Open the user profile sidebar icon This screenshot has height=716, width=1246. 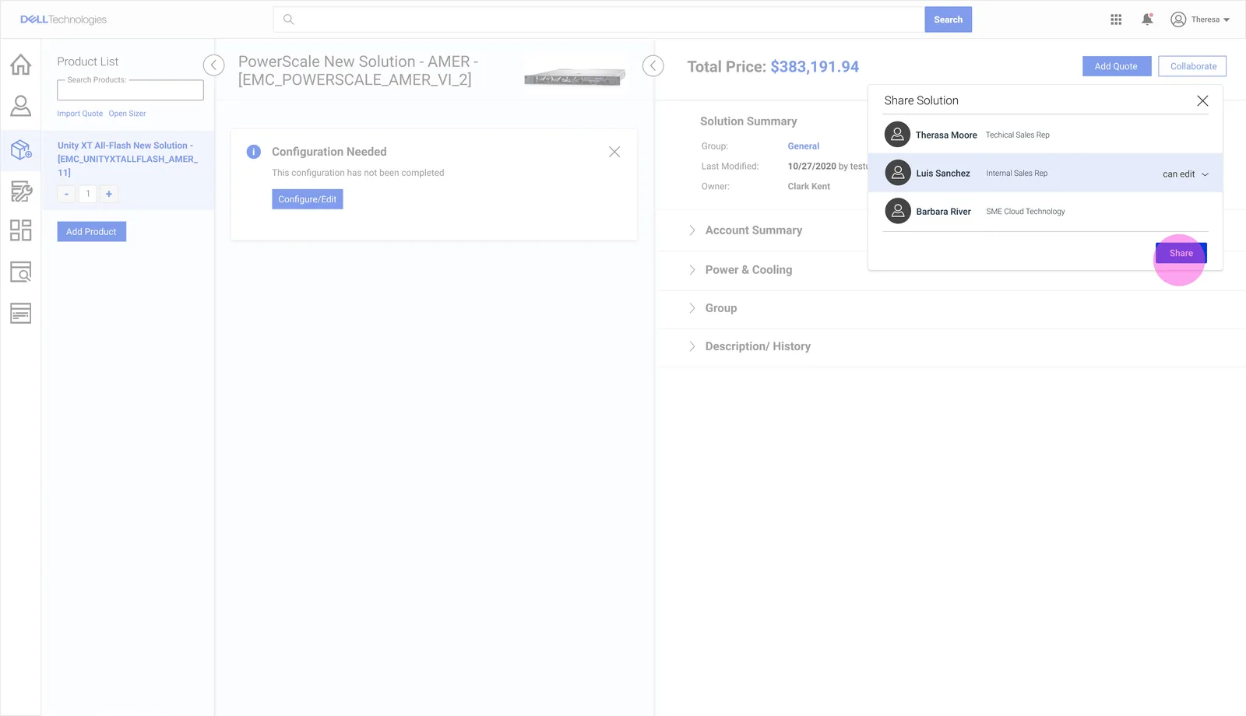click(21, 106)
